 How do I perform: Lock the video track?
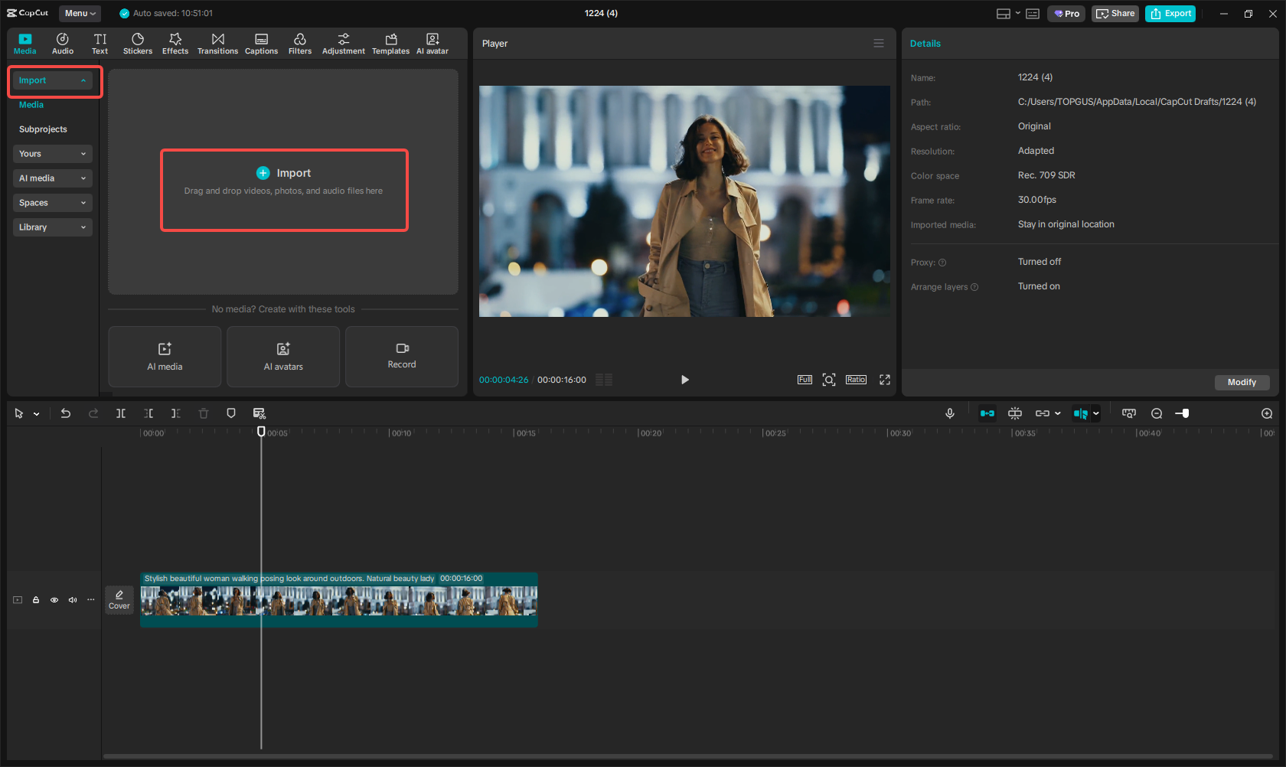coord(36,599)
